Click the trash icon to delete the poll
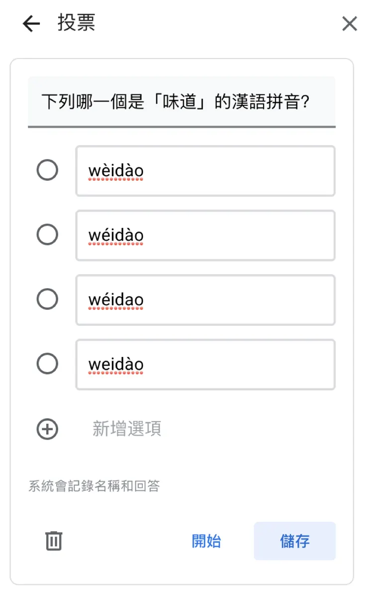The width and height of the screenshot is (368, 599). 54,541
